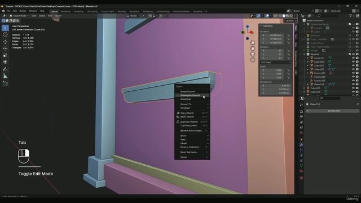The height and width of the screenshot is (203, 361).
Task: Switch perspective/orthographic with the grid navigation icon
Action: (253, 60)
